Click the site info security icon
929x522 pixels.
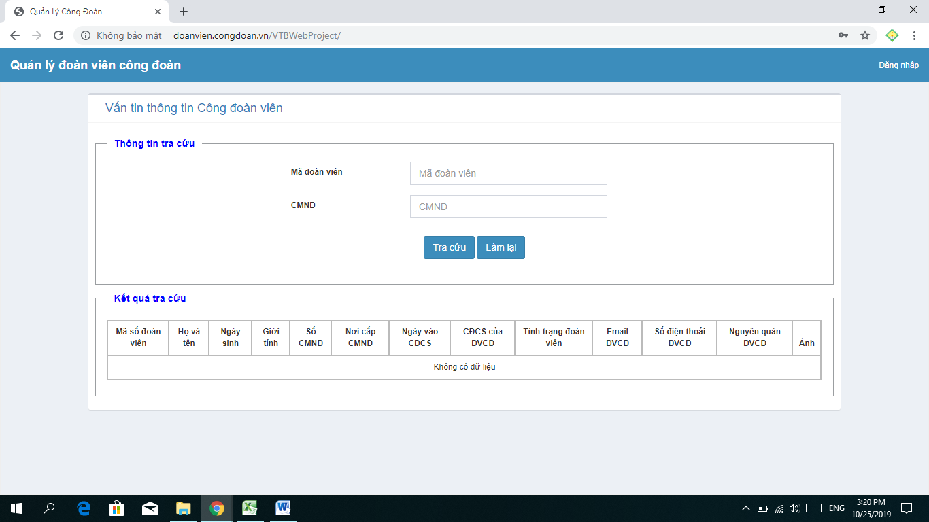(86, 35)
